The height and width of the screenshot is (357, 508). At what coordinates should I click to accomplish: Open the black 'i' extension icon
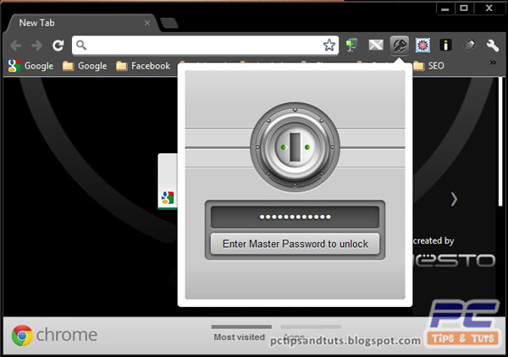[445, 45]
